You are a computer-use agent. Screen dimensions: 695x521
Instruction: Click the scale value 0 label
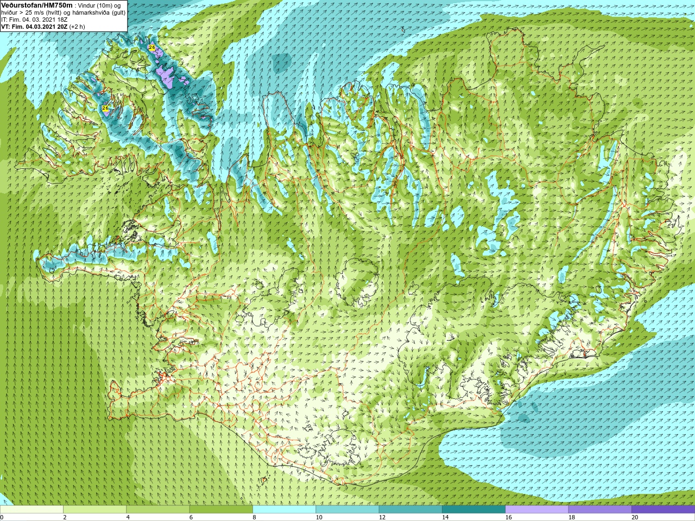[2, 517]
